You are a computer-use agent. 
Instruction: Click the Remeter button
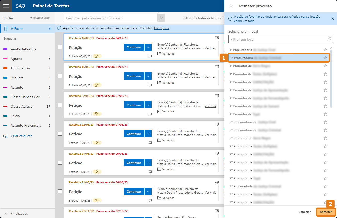pyautogui.click(x=326, y=212)
